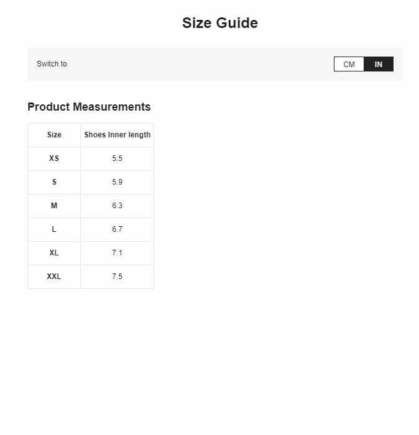This screenshot has height=435, width=419.
Task: Select the Shoes Inner length column header
Action: [117, 135]
